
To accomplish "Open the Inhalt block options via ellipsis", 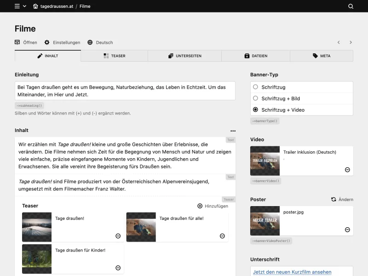I will tap(232, 130).
